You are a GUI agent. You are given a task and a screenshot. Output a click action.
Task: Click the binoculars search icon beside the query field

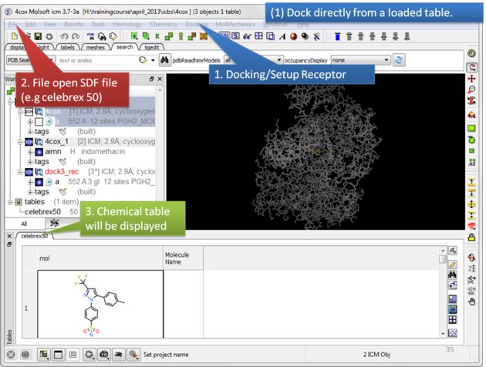[166, 60]
